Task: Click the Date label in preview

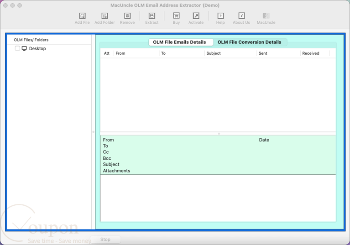Action: 264,140
